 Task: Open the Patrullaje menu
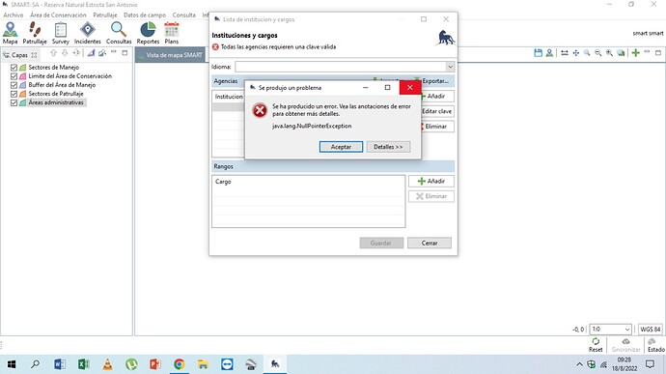[x=105, y=14]
